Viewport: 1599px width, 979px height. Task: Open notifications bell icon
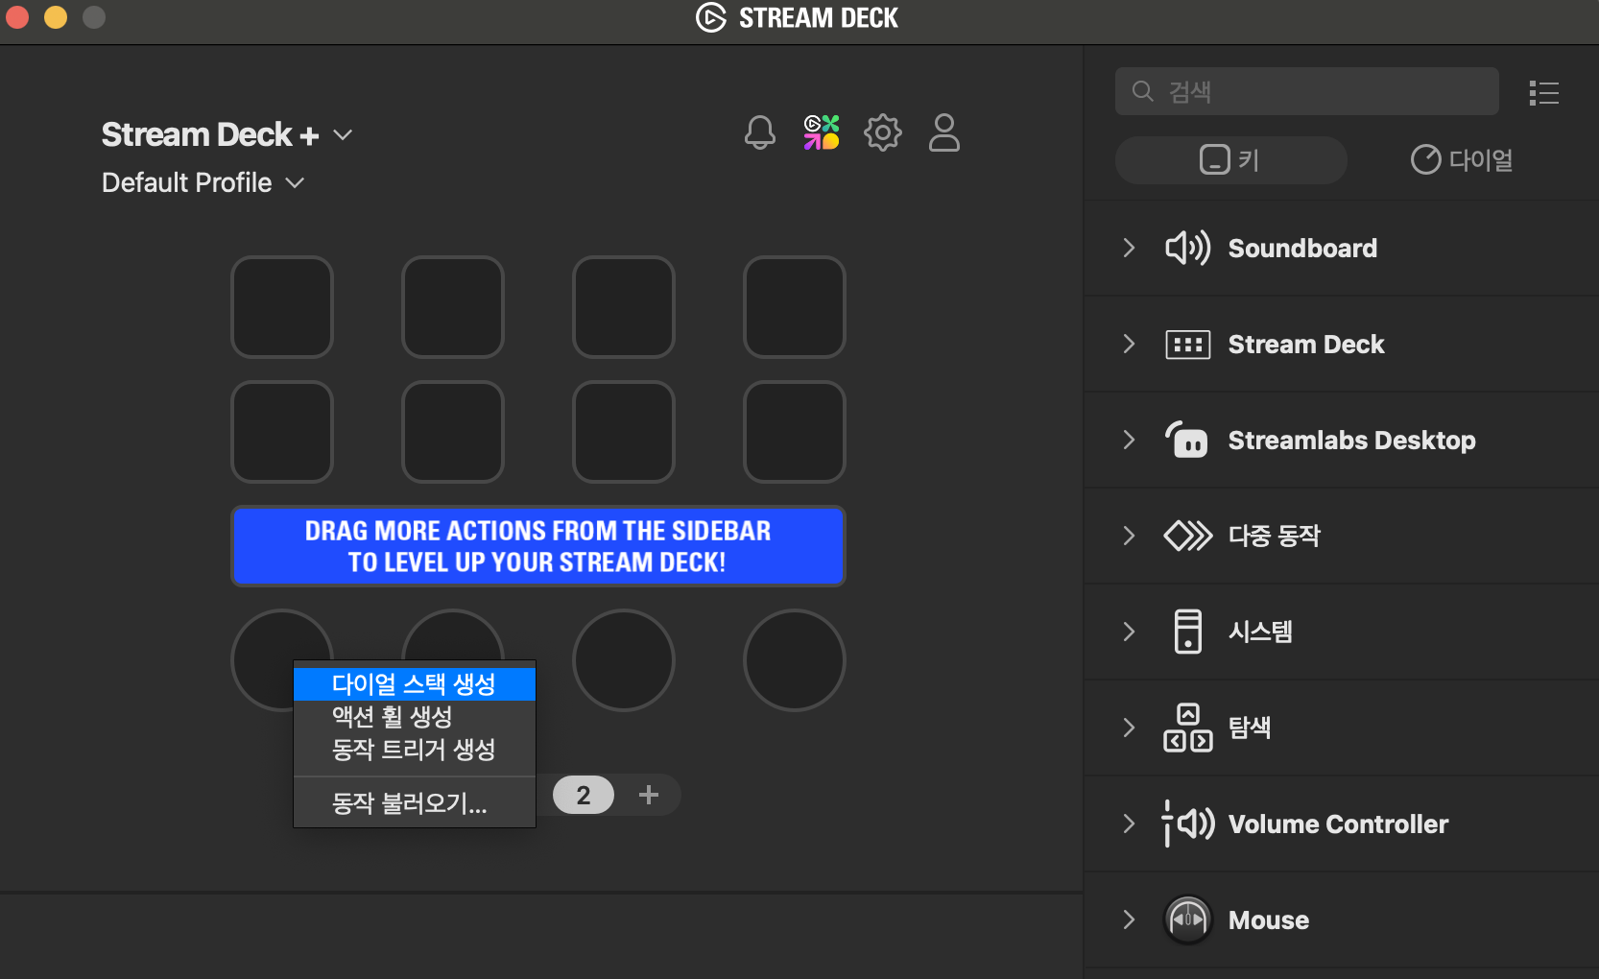(760, 132)
